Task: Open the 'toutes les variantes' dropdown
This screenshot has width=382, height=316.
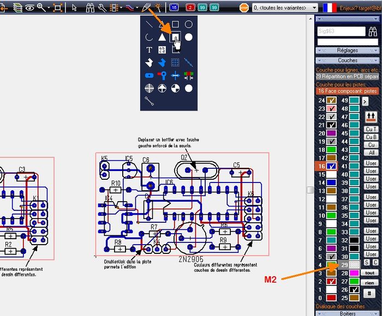Action: pyautogui.click(x=285, y=8)
